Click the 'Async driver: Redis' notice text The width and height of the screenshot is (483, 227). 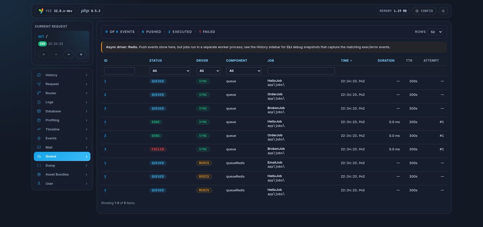pos(122,47)
